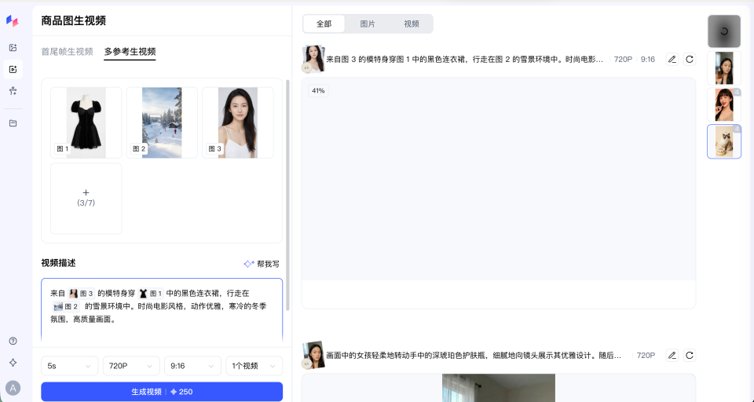The width and height of the screenshot is (754, 402).
Task: Open the avatar figure sidebar icon
Action: pos(13,90)
